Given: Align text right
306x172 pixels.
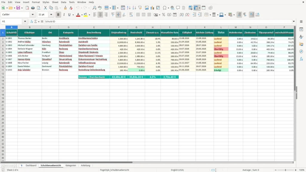Looking at the screenshot, I should pyautogui.click(x=106, y=15).
